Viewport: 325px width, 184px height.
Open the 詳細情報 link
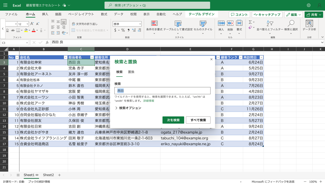click(149, 101)
